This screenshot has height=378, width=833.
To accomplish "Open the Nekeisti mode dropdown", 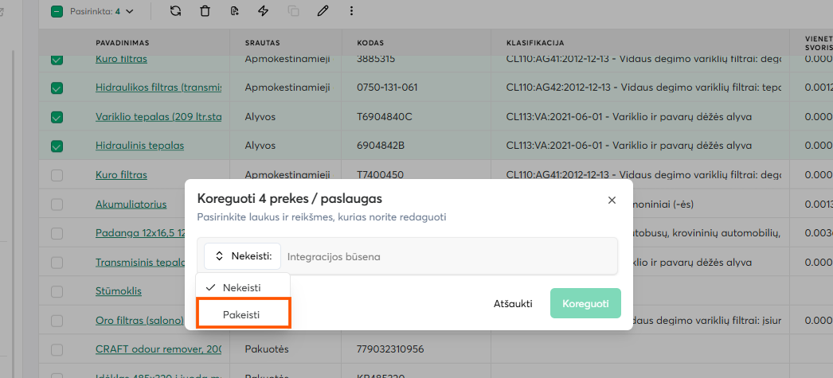I will (x=243, y=256).
